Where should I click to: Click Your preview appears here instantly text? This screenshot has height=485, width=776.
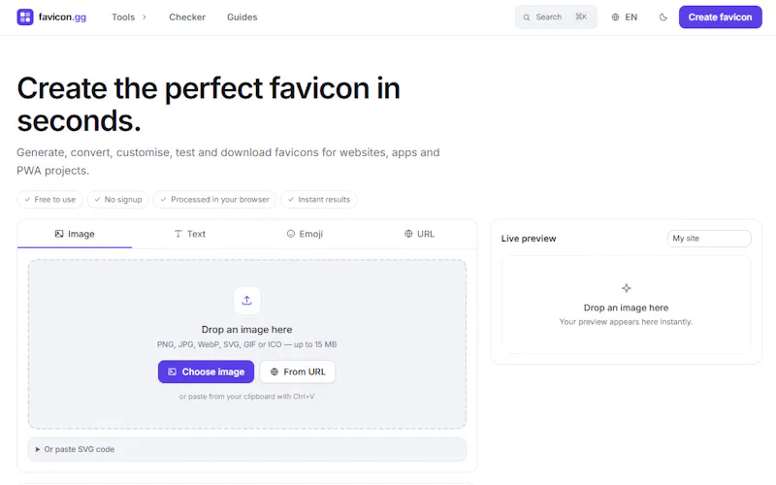[x=626, y=322]
